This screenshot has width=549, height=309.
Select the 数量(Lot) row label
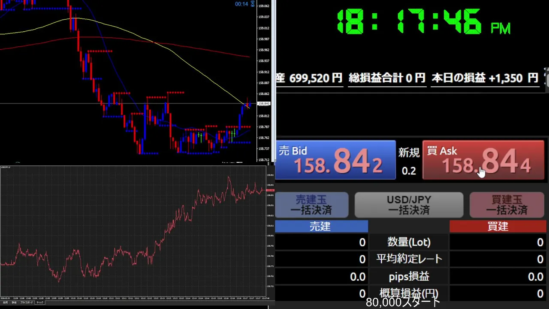409,242
